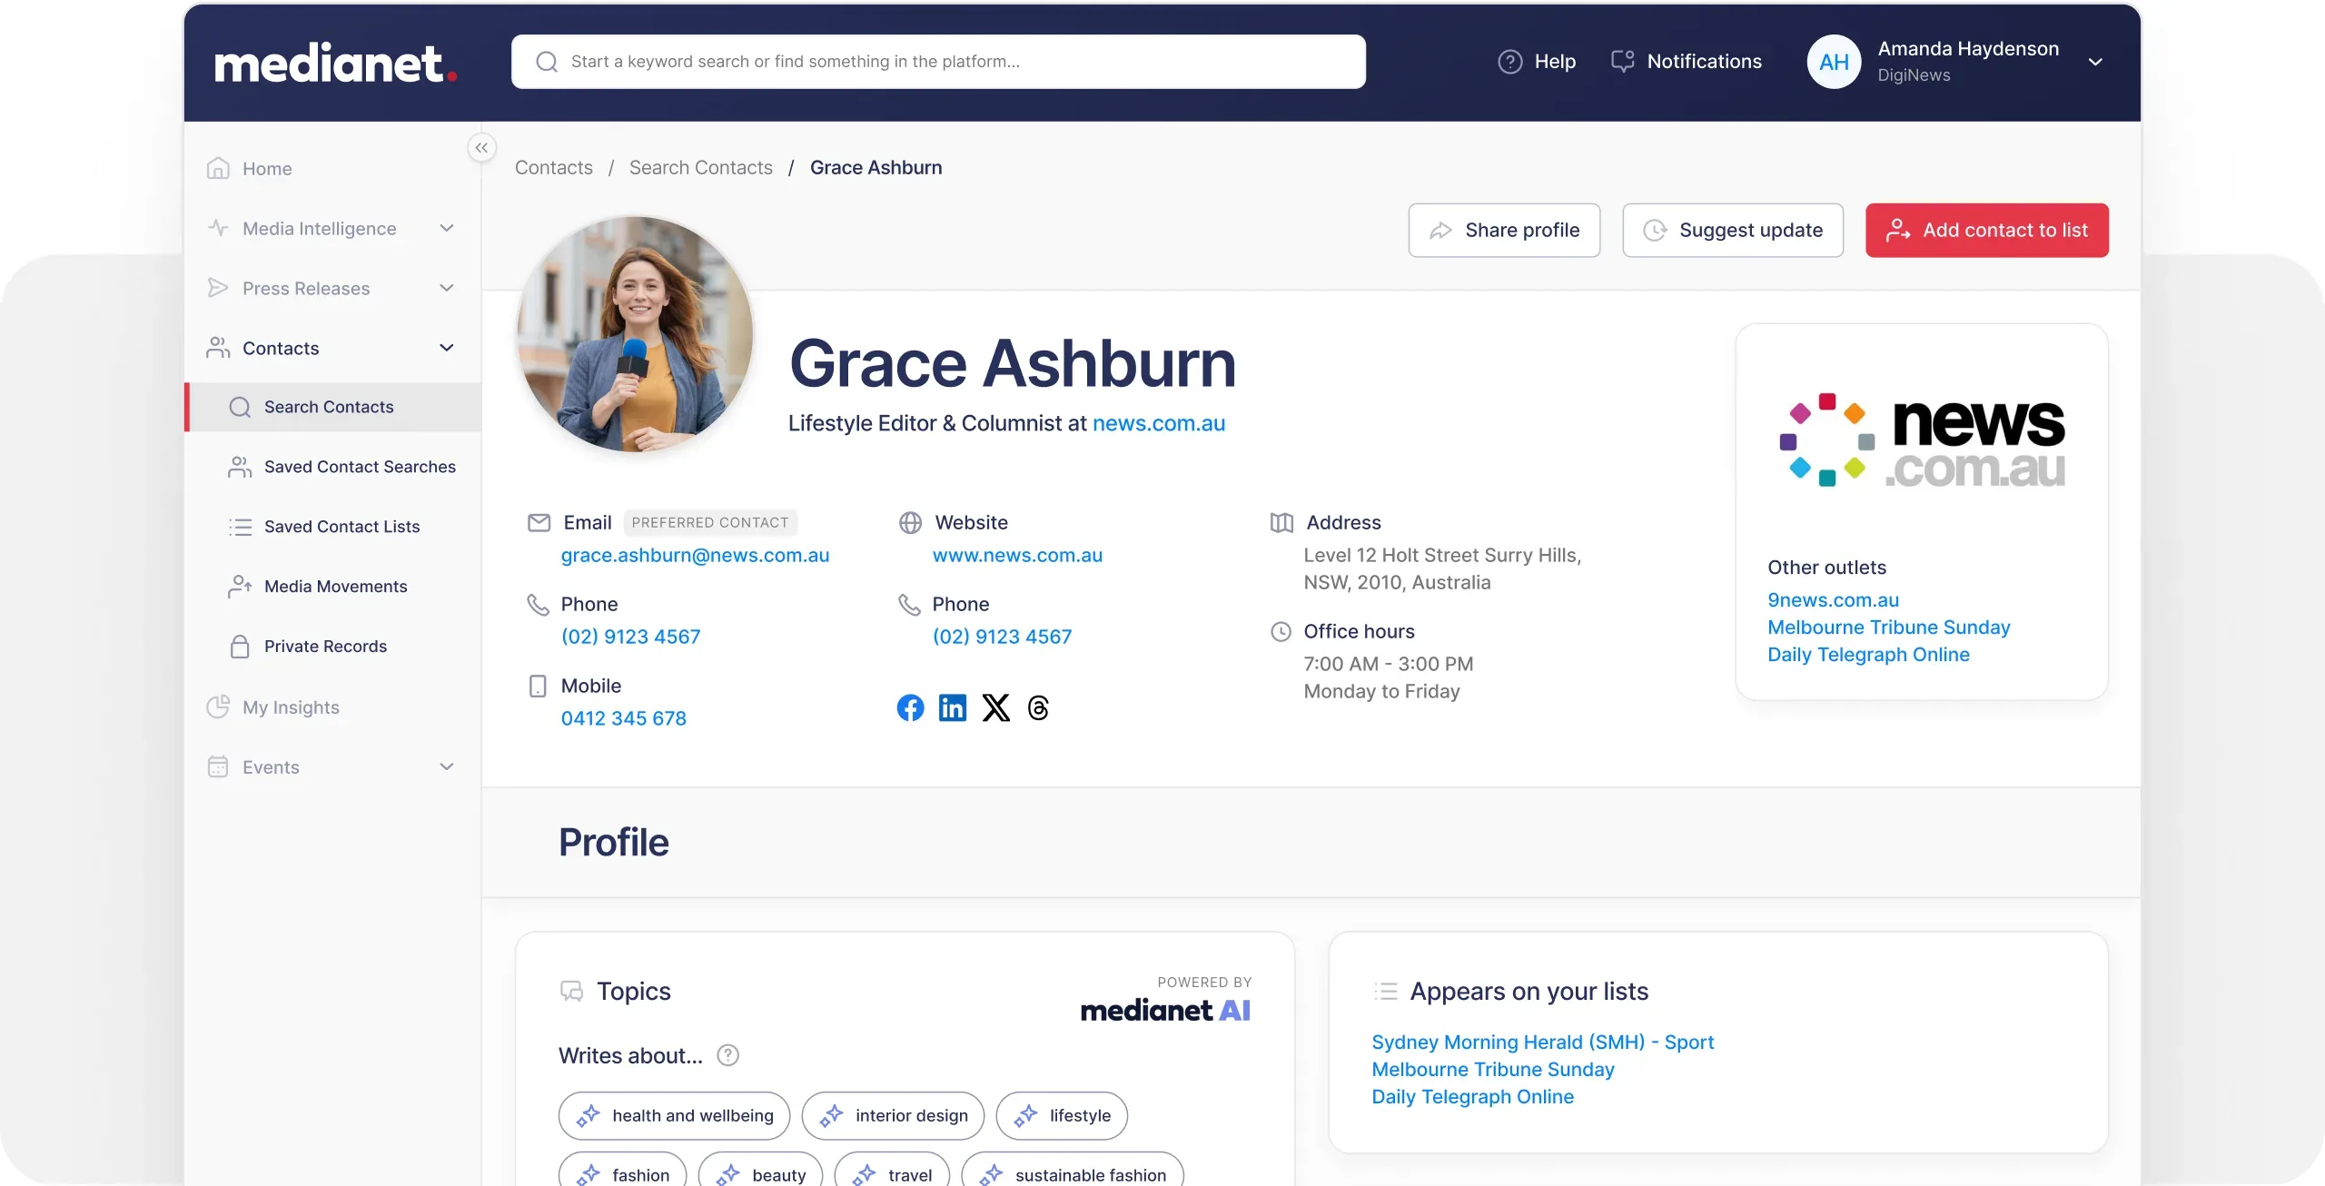2325x1186 pixels.
Task: Select the sustainable fashion topic tag
Action: [1073, 1173]
